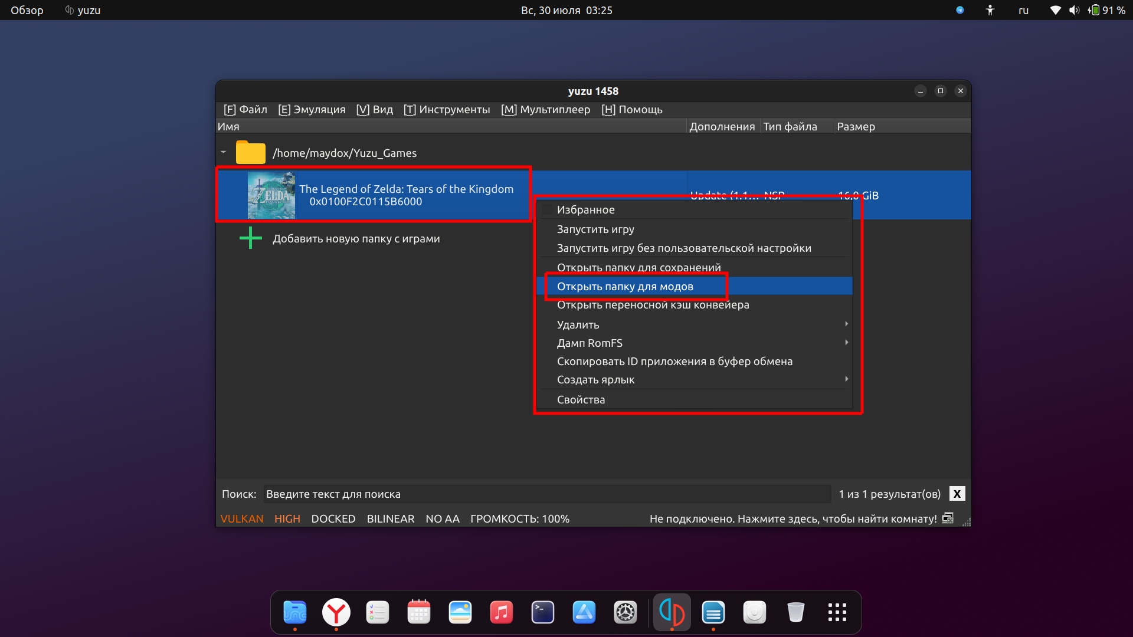This screenshot has width=1133, height=637.
Task: Choose Открыть папку для модов
Action: (695, 286)
